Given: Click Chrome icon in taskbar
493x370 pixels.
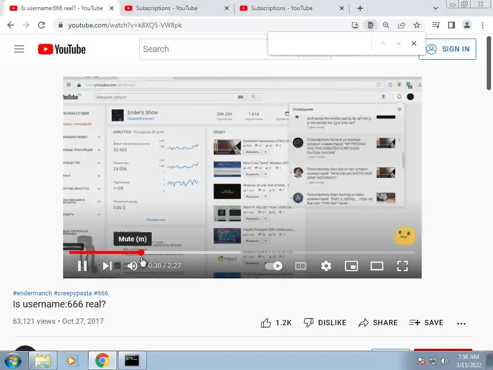Looking at the screenshot, I should 103,360.
